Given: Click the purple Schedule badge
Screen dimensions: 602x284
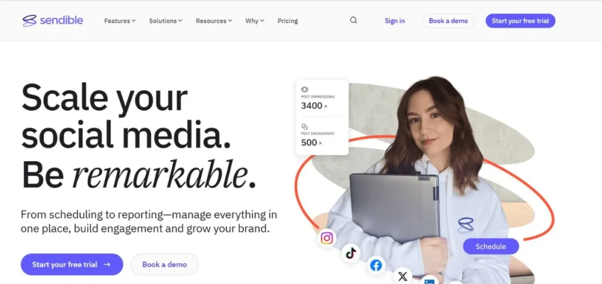Looking at the screenshot, I should 491,246.
